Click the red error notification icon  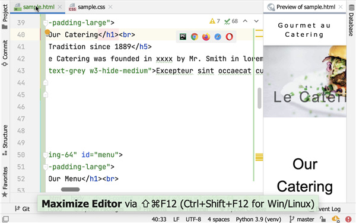[348, 219]
